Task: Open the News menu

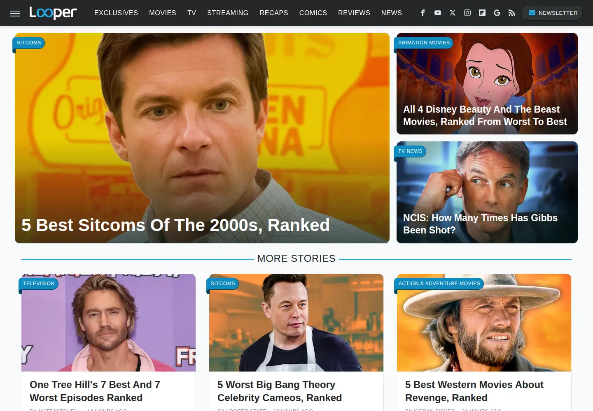Action: [x=392, y=13]
